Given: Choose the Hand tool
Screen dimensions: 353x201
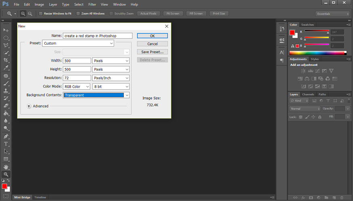Looking at the screenshot, I should tap(6, 166).
